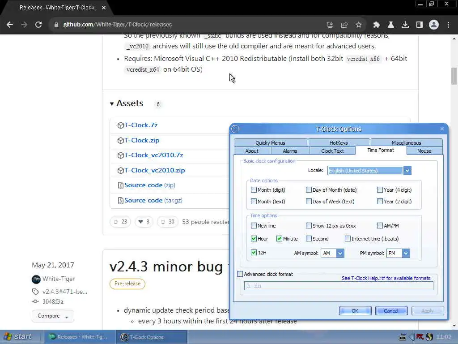The width and height of the screenshot is (458, 344).
Task: Open the Windows Start button
Action: pos(18,337)
